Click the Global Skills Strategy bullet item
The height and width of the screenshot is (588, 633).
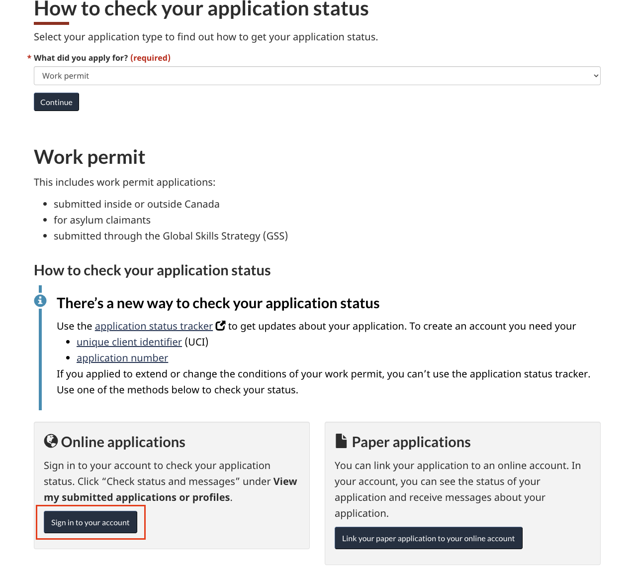pos(171,236)
